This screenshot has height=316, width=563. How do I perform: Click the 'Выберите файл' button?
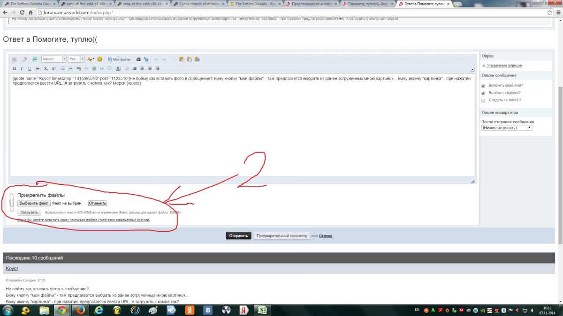(x=34, y=203)
